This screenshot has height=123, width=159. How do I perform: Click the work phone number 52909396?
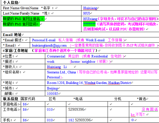[76, 109]
